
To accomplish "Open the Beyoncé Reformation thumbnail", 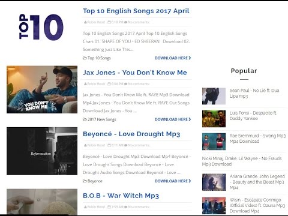I will (x=42, y=151).
